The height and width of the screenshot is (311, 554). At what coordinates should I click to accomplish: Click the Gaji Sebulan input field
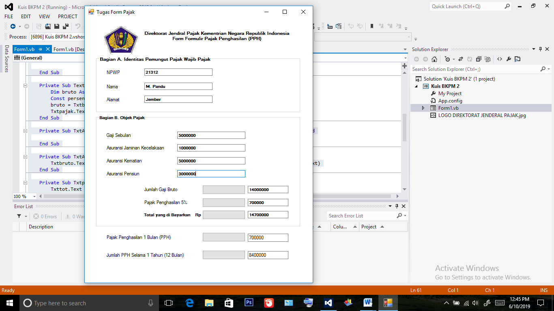(x=211, y=135)
